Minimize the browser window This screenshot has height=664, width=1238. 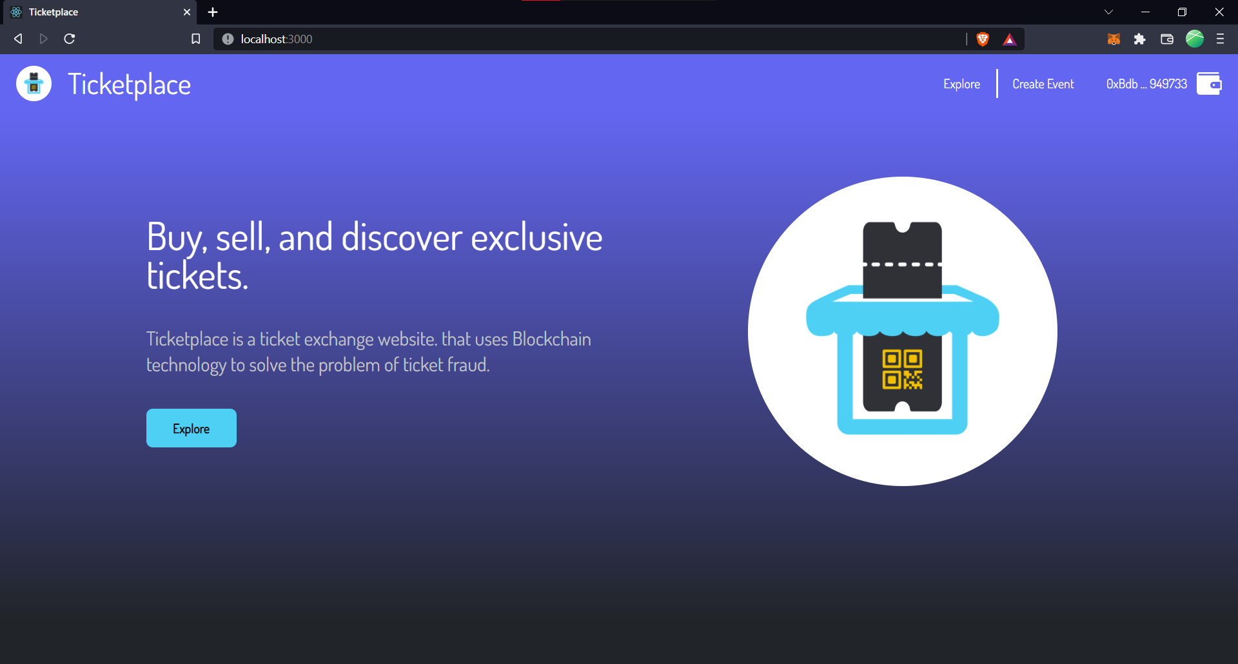tap(1146, 12)
